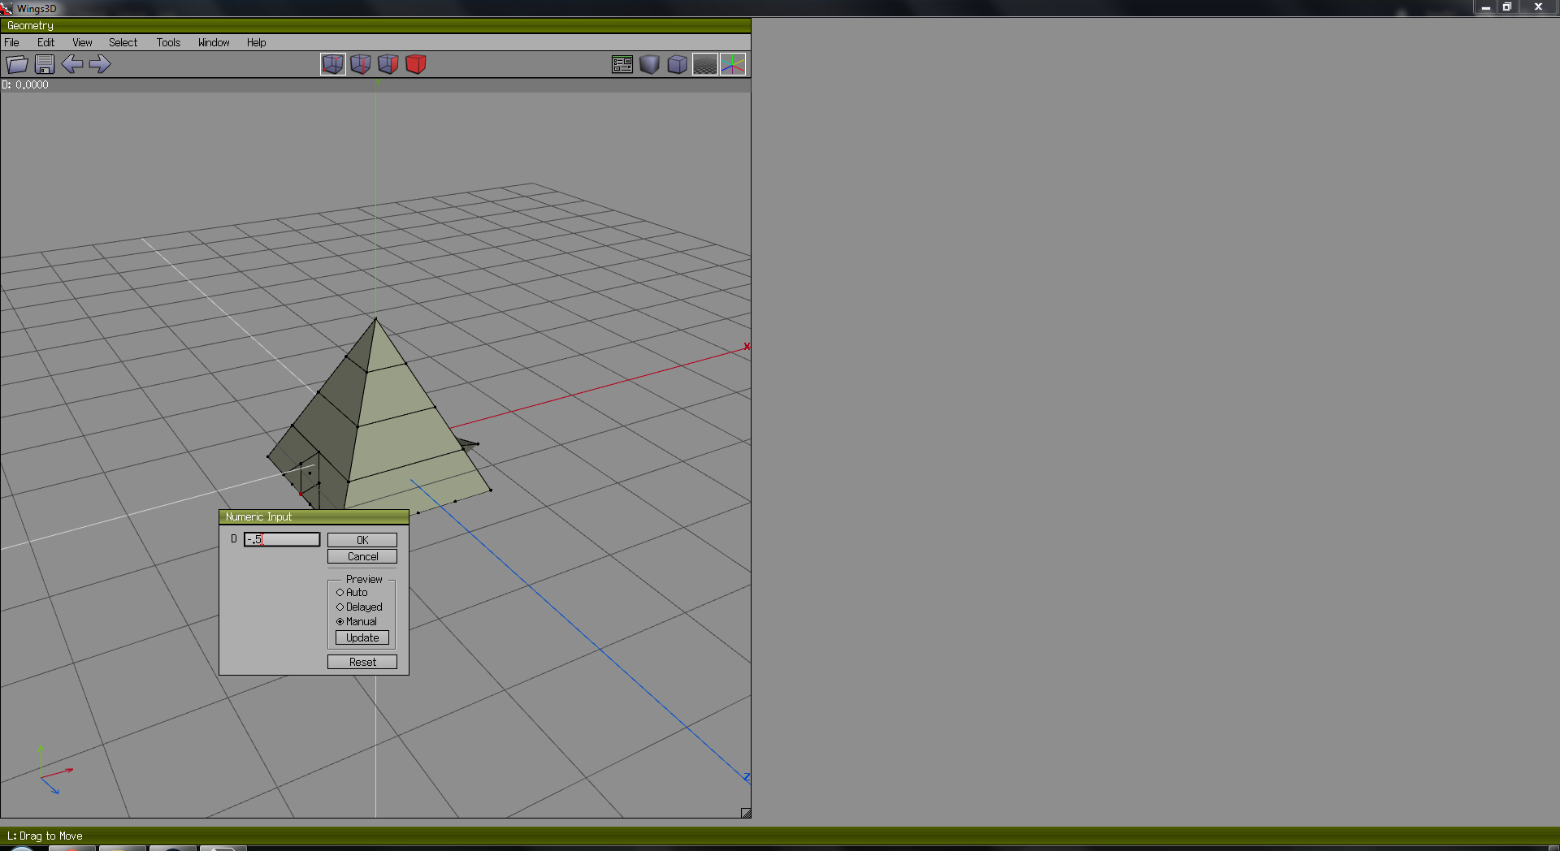Image resolution: width=1560 pixels, height=851 pixels.
Task: Focus the D value input field
Action: (x=282, y=539)
